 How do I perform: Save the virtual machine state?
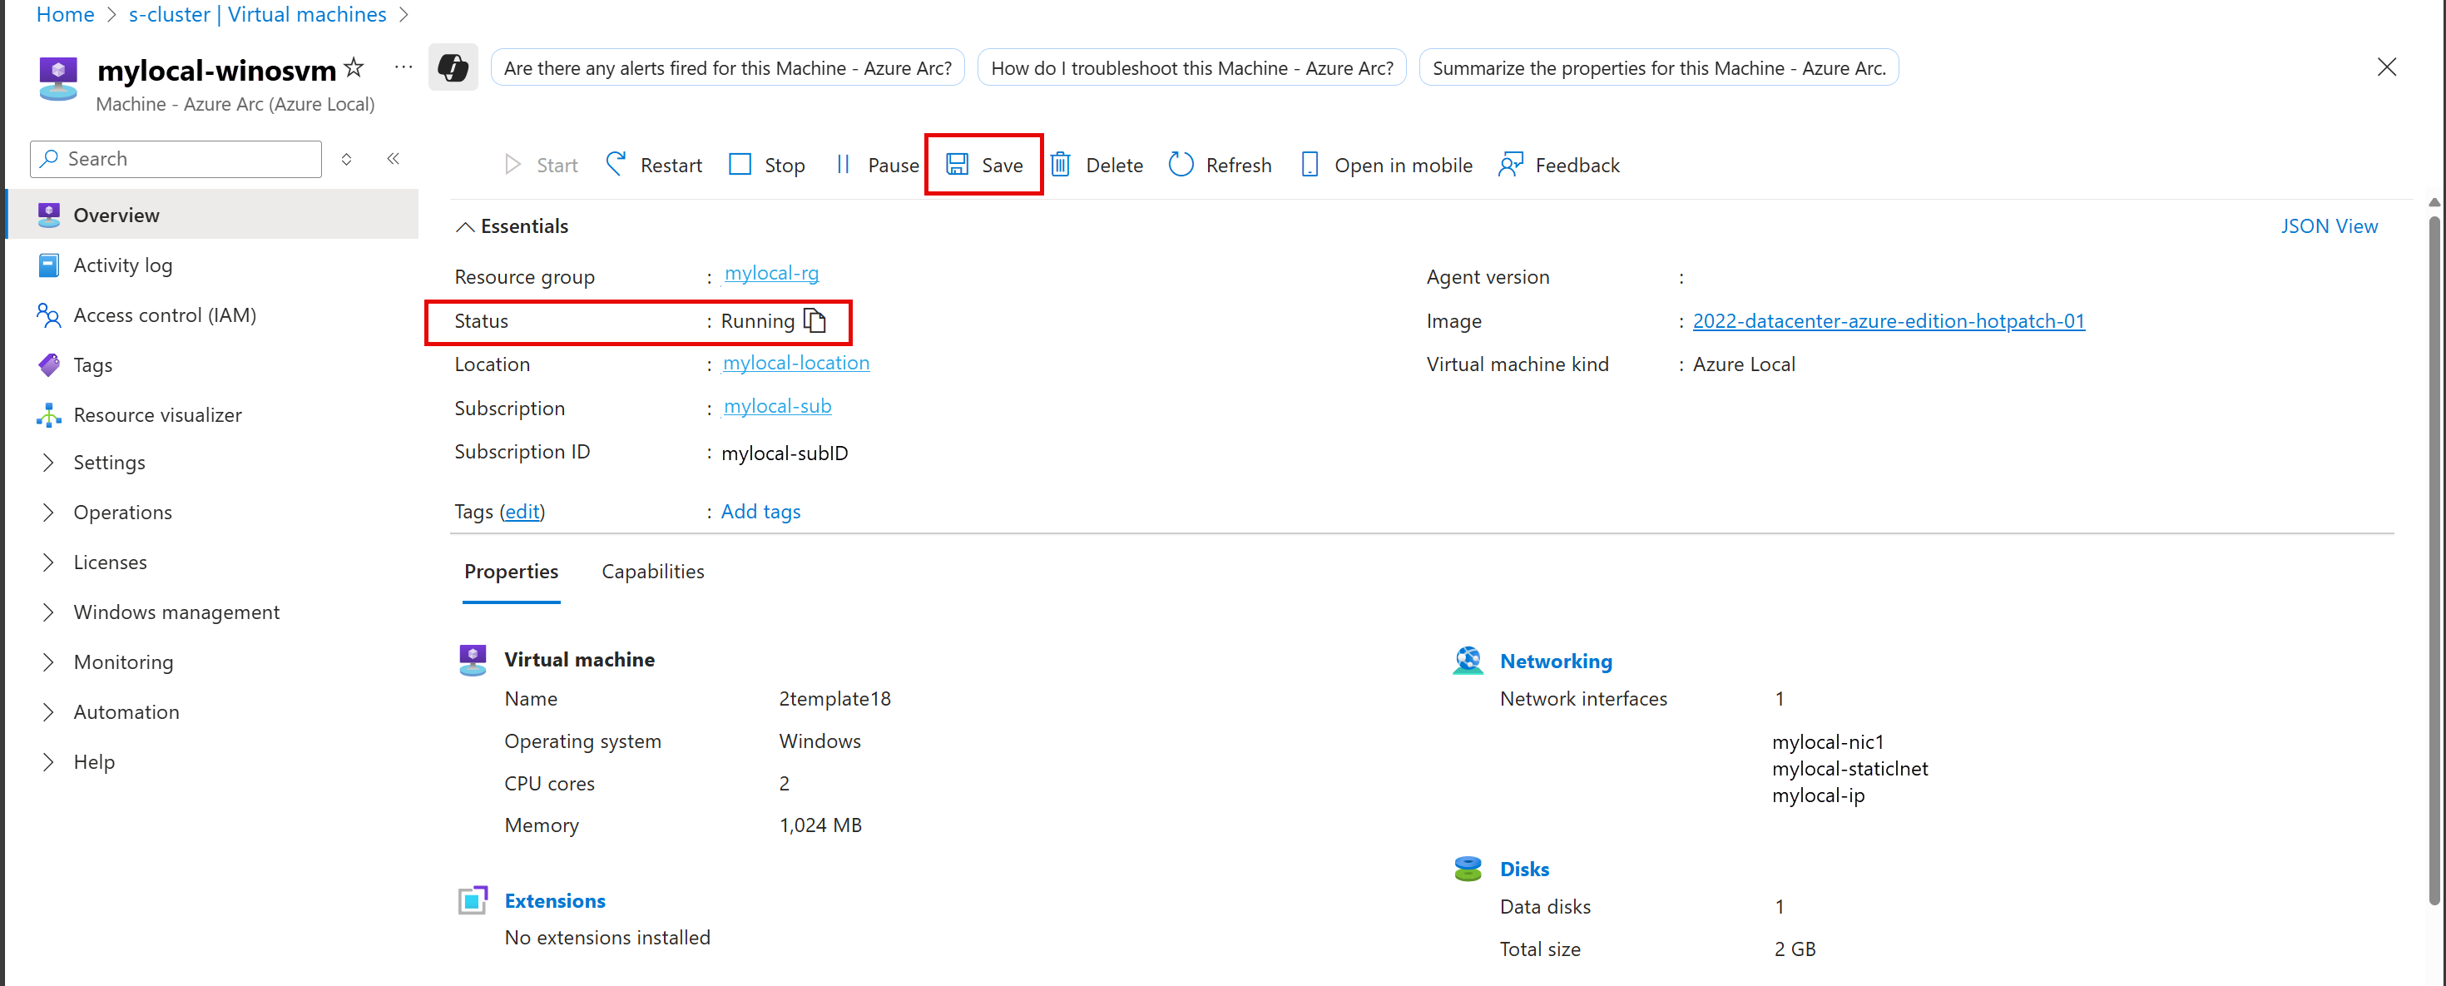pos(983,166)
